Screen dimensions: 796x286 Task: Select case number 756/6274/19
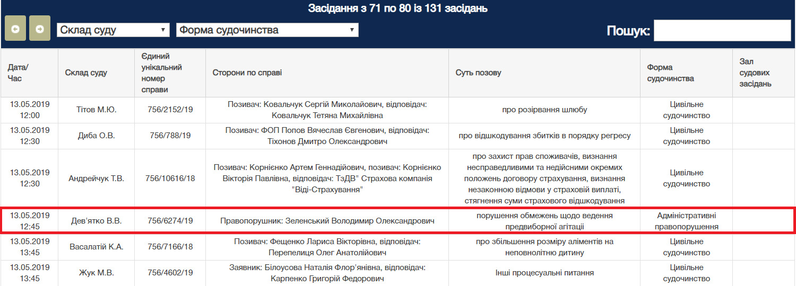pos(170,221)
